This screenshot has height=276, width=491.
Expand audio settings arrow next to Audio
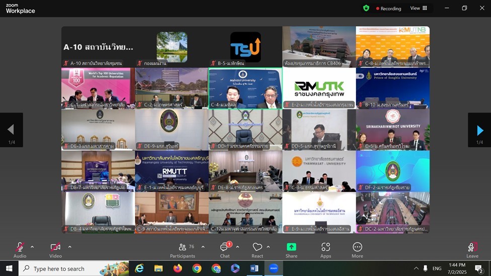tap(32, 247)
